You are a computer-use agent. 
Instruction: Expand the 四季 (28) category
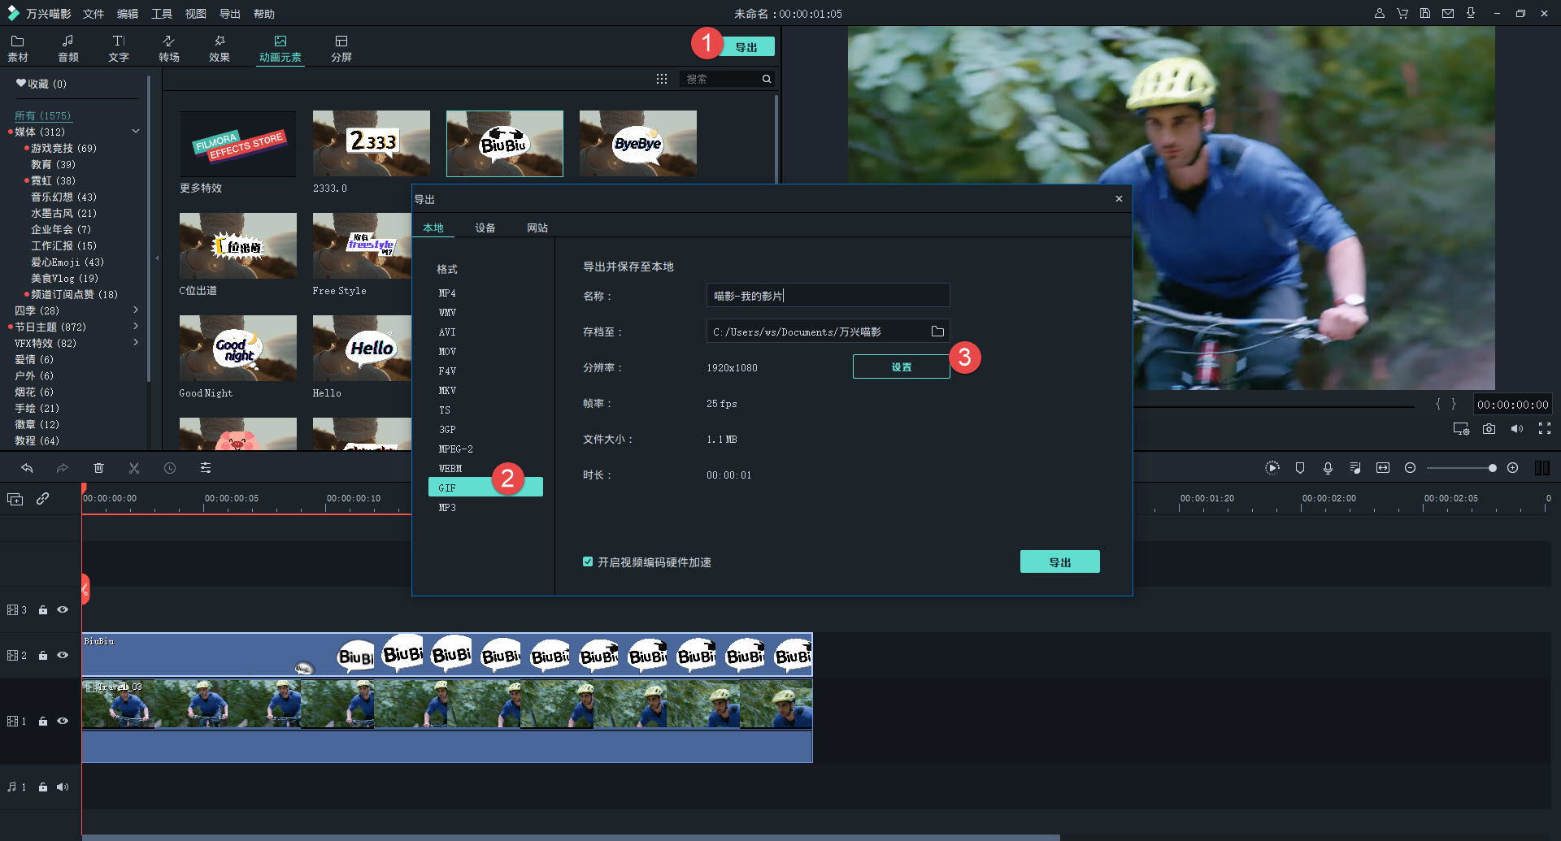click(136, 310)
